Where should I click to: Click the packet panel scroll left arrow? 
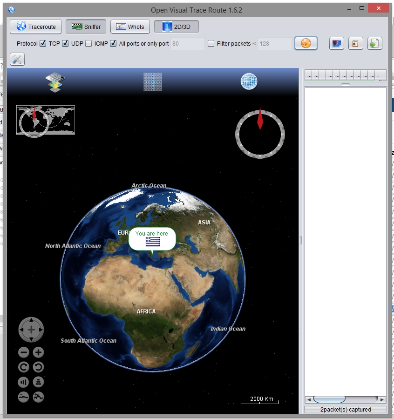click(x=309, y=399)
